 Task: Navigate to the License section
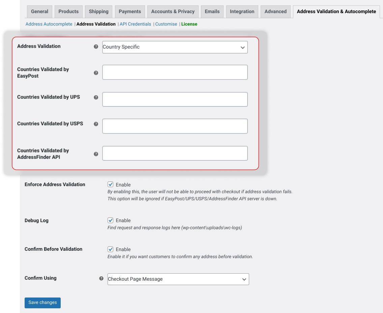pos(189,24)
